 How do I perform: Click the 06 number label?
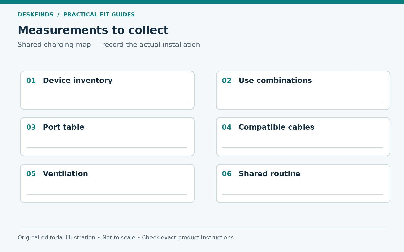(x=227, y=174)
